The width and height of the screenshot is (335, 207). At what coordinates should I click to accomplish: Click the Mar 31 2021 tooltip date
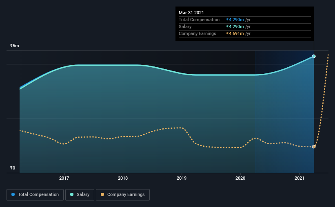point(191,13)
